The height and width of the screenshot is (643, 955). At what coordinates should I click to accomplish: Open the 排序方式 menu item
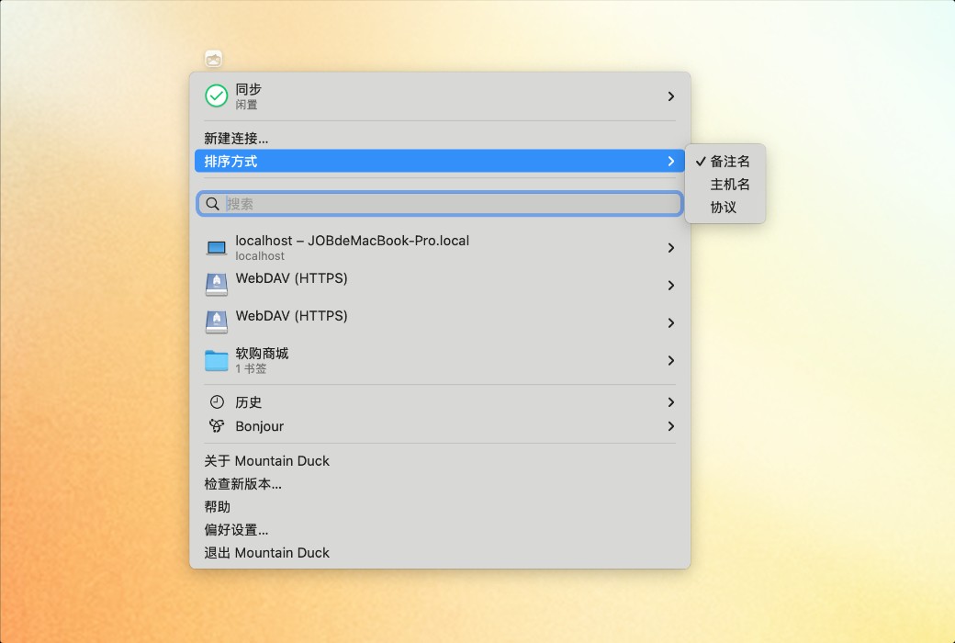440,162
